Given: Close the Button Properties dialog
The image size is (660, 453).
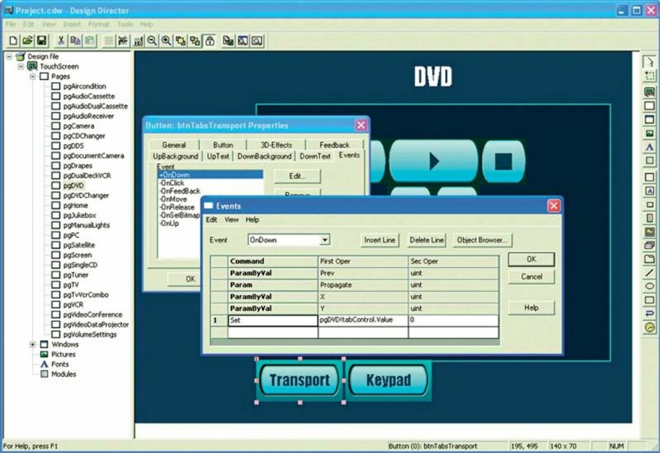Looking at the screenshot, I should [361, 125].
